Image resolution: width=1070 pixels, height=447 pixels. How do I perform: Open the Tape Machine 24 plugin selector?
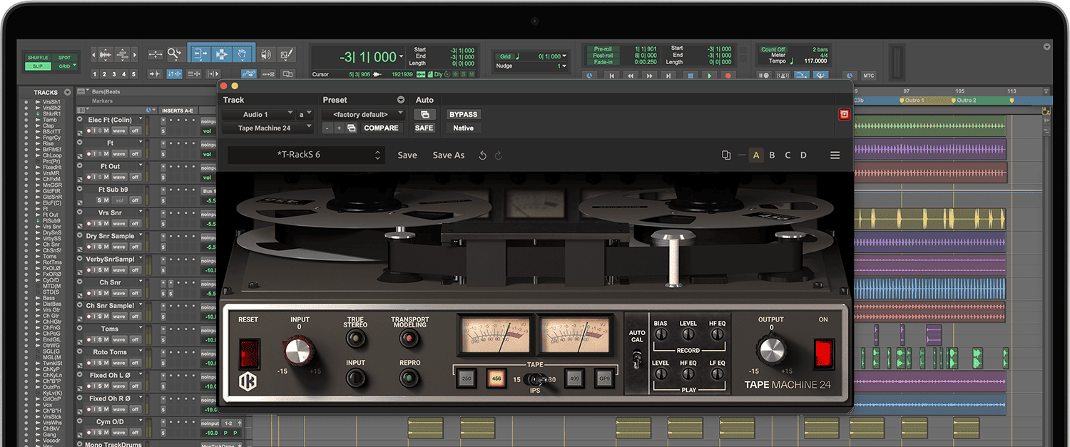267,128
